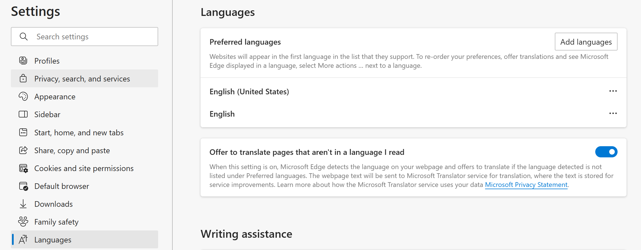Click the Add languages button
Image resolution: width=641 pixels, height=250 pixels.
[x=586, y=42]
